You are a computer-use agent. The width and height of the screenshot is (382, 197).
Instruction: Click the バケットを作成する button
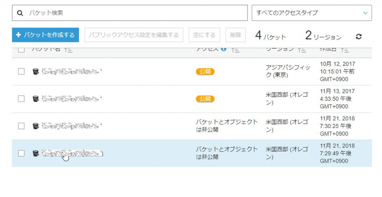45,35
